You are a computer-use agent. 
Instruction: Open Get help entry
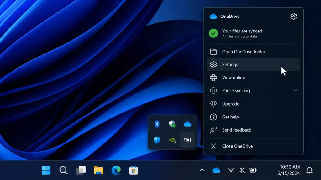point(253,117)
